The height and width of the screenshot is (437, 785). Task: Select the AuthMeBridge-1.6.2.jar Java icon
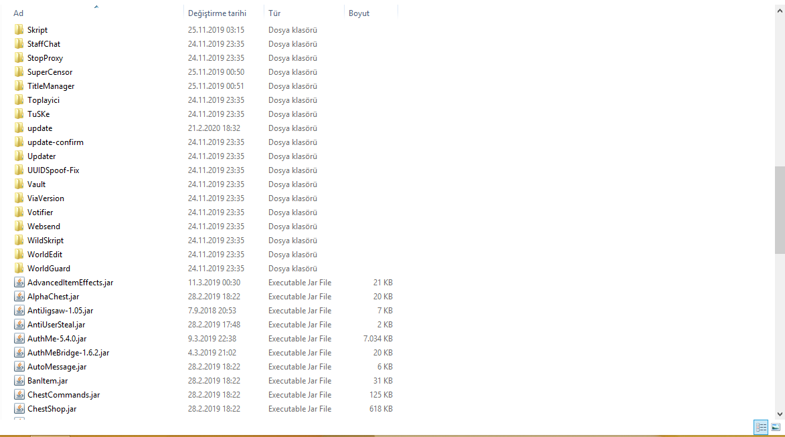[x=19, y=352]
